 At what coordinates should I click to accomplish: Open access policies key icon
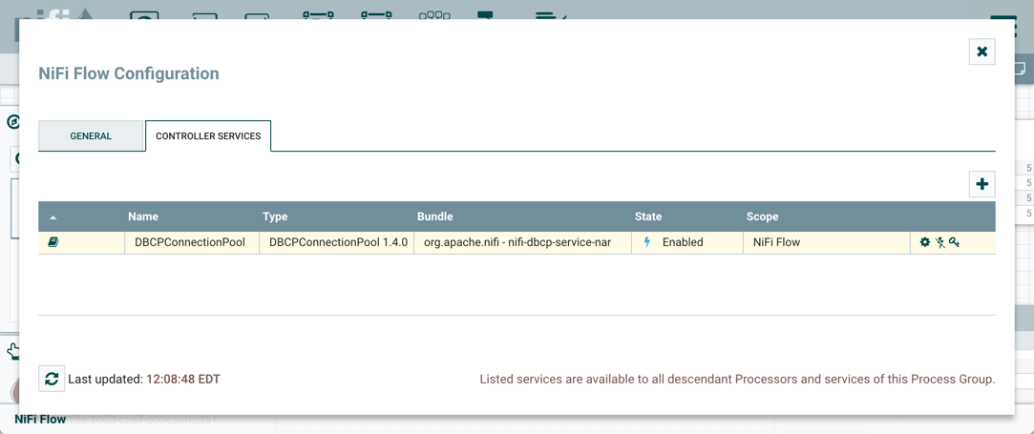click(954, 242)
